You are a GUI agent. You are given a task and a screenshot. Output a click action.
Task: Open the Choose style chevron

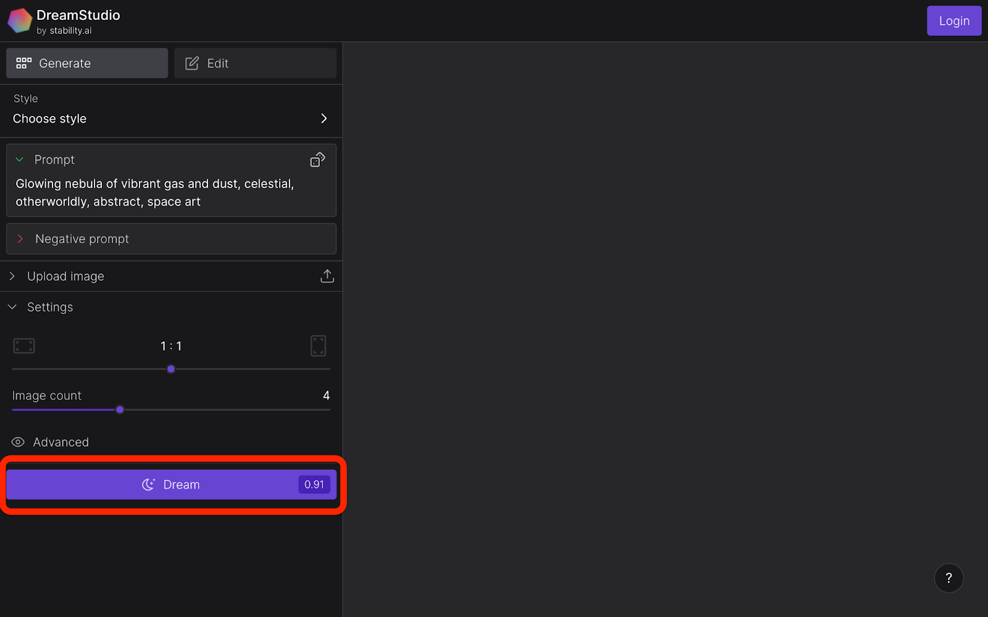(x=324, y=118)
